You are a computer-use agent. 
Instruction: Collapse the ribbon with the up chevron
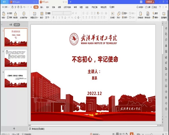pos(166,7)
